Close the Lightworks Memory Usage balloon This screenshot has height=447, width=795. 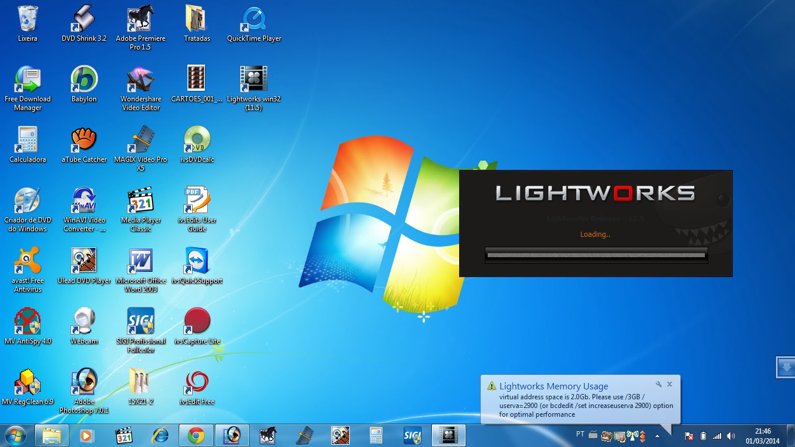(x=670, y=384)
